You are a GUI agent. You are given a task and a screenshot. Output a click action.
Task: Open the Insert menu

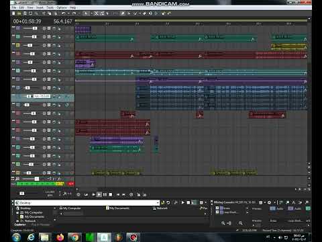[40, 7]
